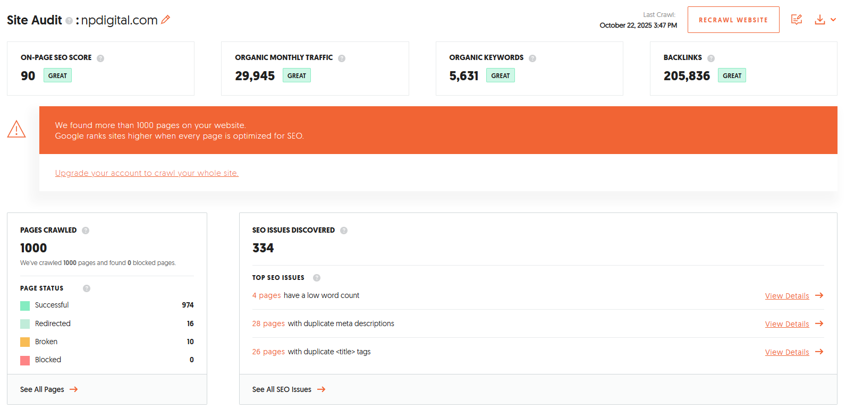Open See All SEO Issues link
This screenshot has width=846, height=409.
click(x=282, y=389)
